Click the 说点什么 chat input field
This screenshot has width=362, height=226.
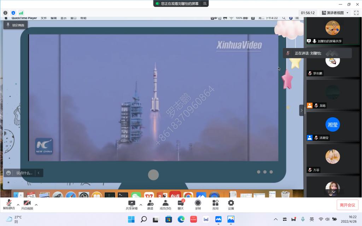tap(24, 173)
